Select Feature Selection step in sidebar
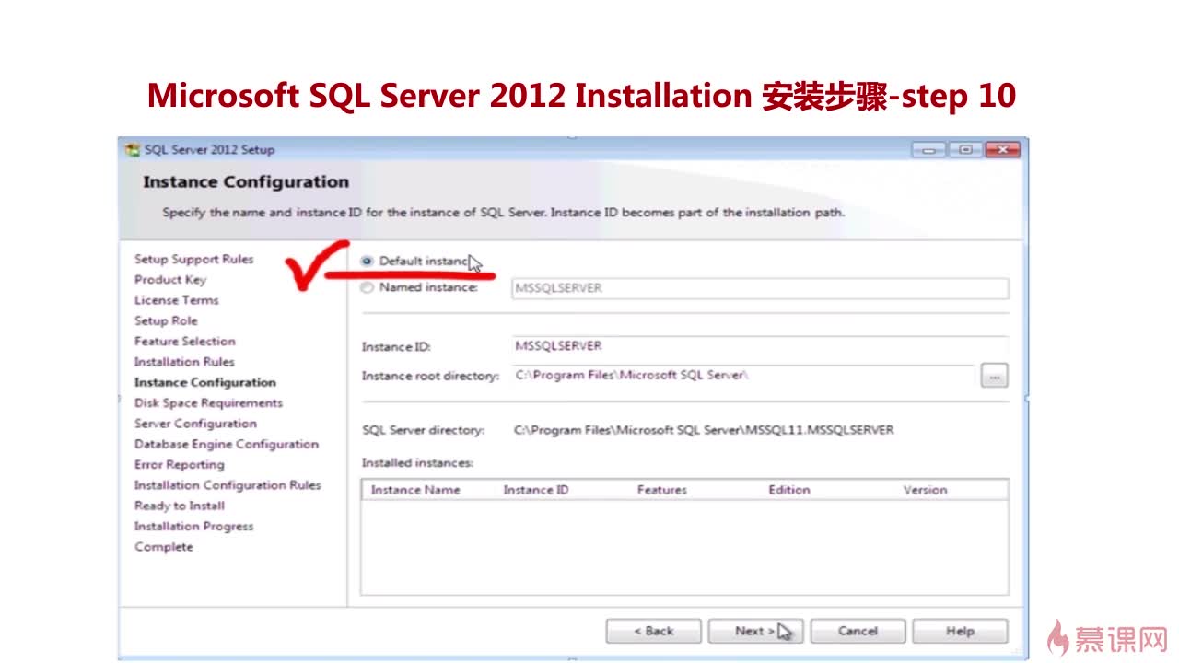Screen dimensions: 1179x663 click(185, 342)
